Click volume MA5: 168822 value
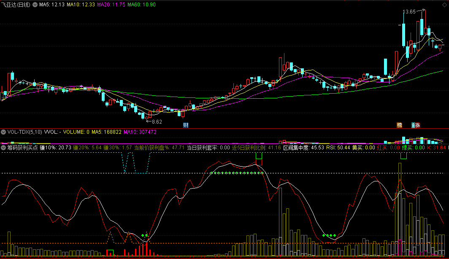Viewport: 449px width, 259px height. 106,132
